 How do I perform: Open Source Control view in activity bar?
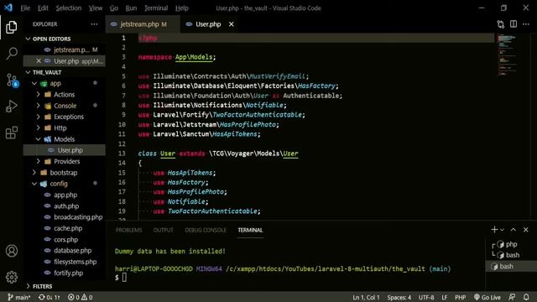12,81
